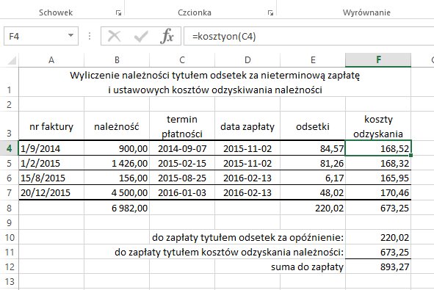Select column C header
Image resolution: width=434 pixels, height=290 pixels.
pos(182,60)
